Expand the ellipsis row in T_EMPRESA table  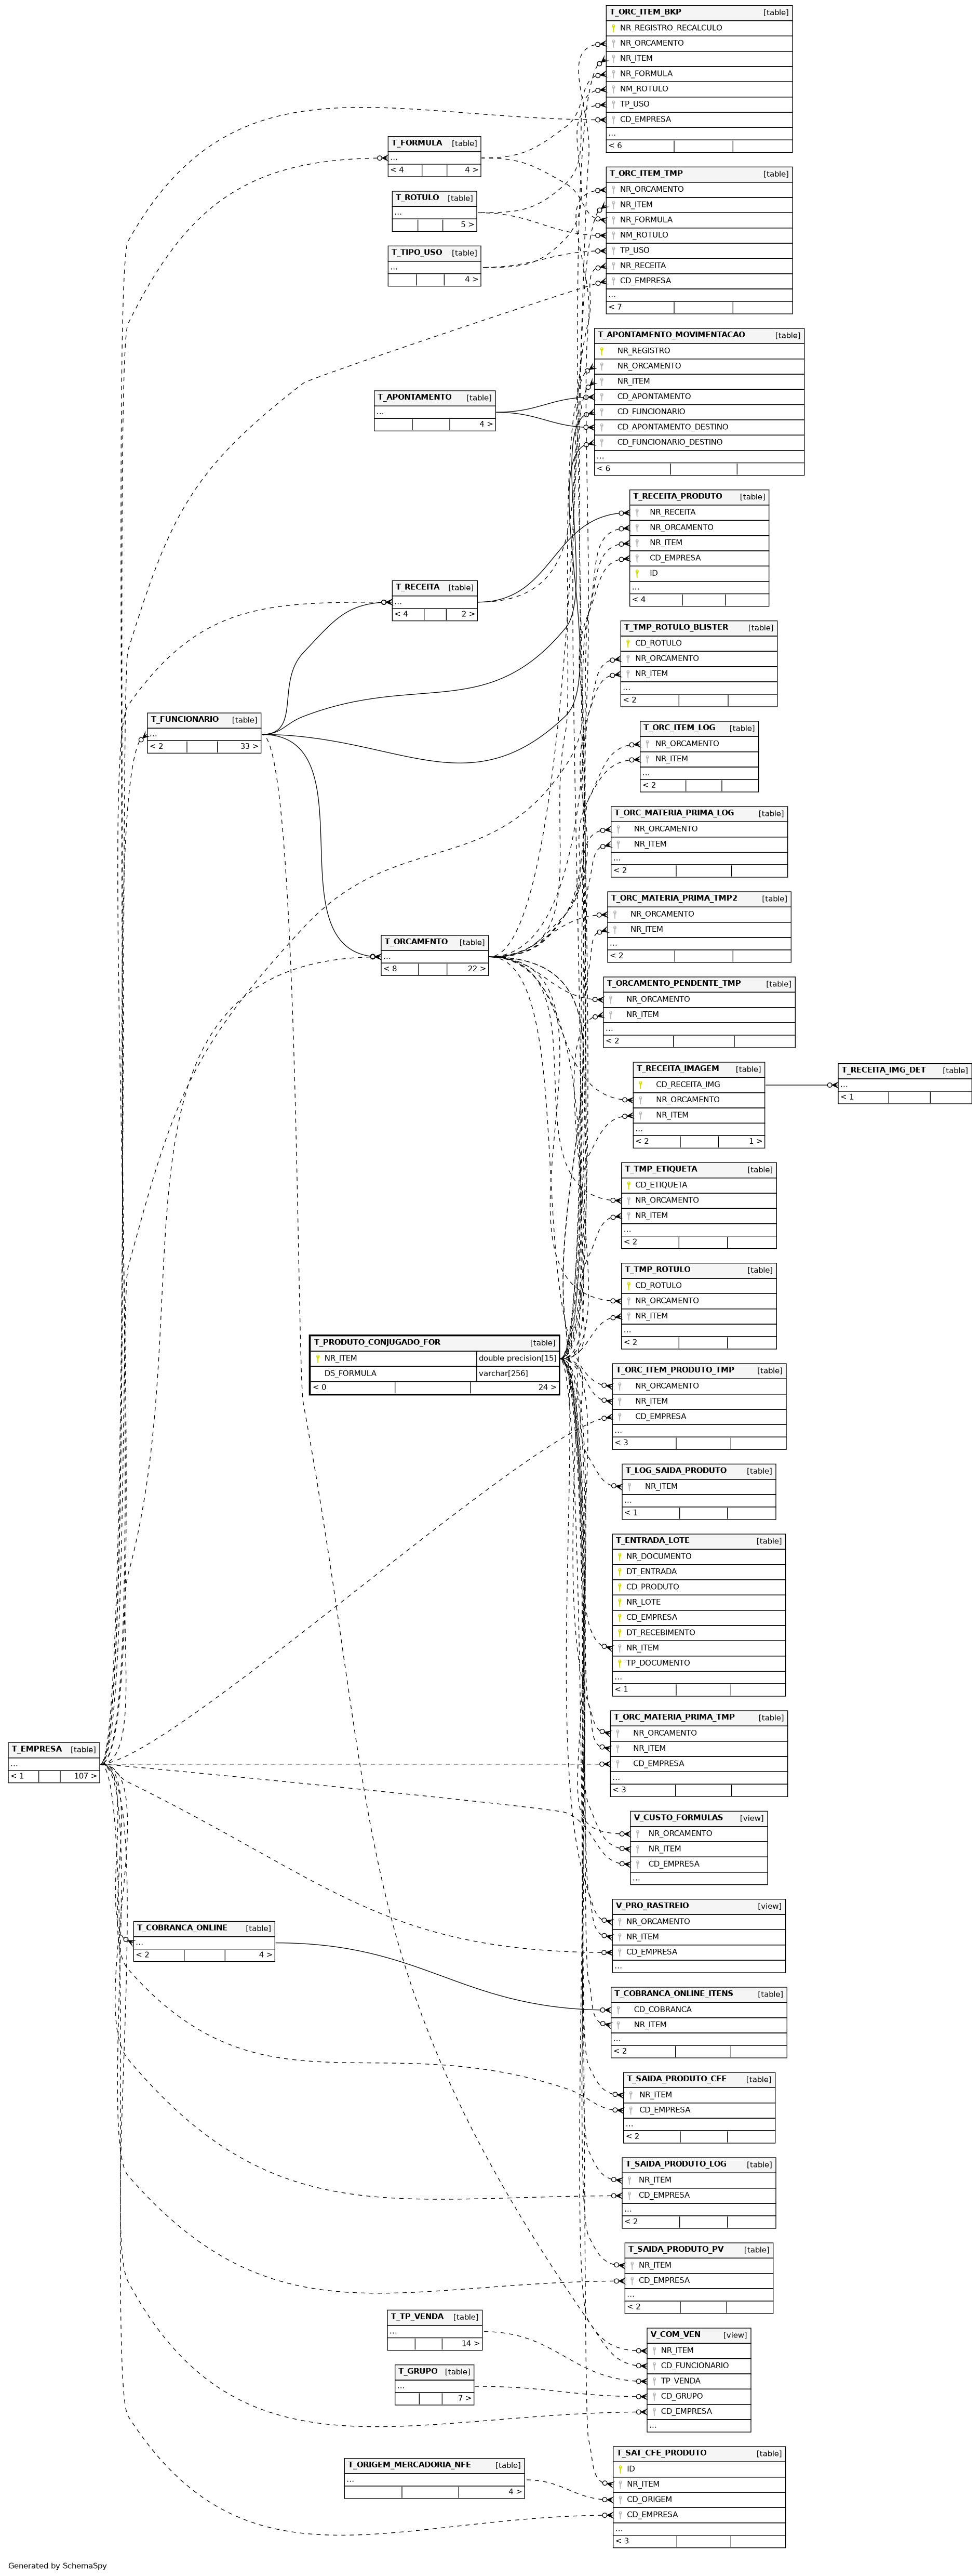tap(54, 1764)
